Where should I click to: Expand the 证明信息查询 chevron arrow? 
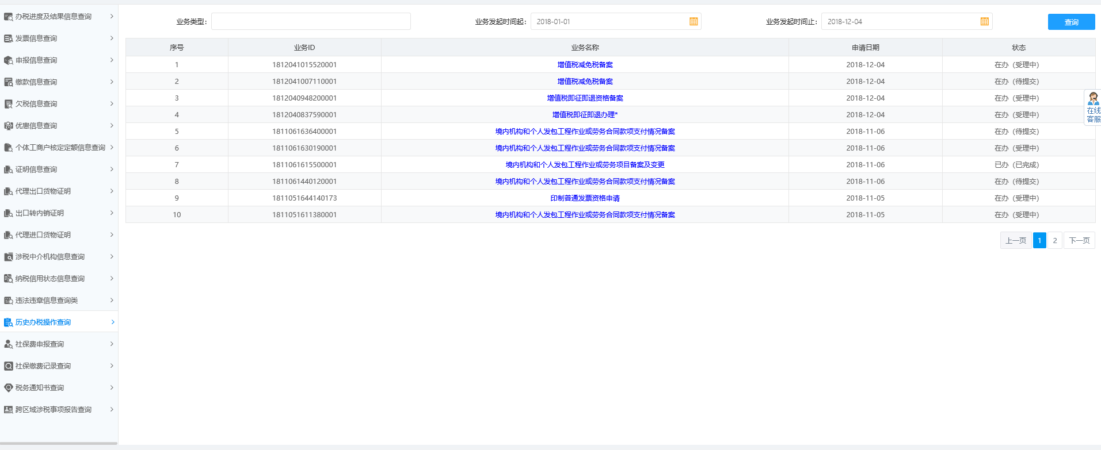click(112, 170)
